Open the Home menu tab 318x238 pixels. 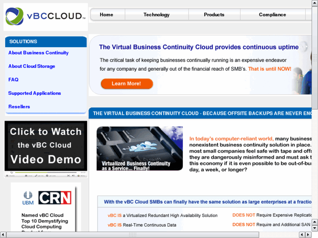106,14
